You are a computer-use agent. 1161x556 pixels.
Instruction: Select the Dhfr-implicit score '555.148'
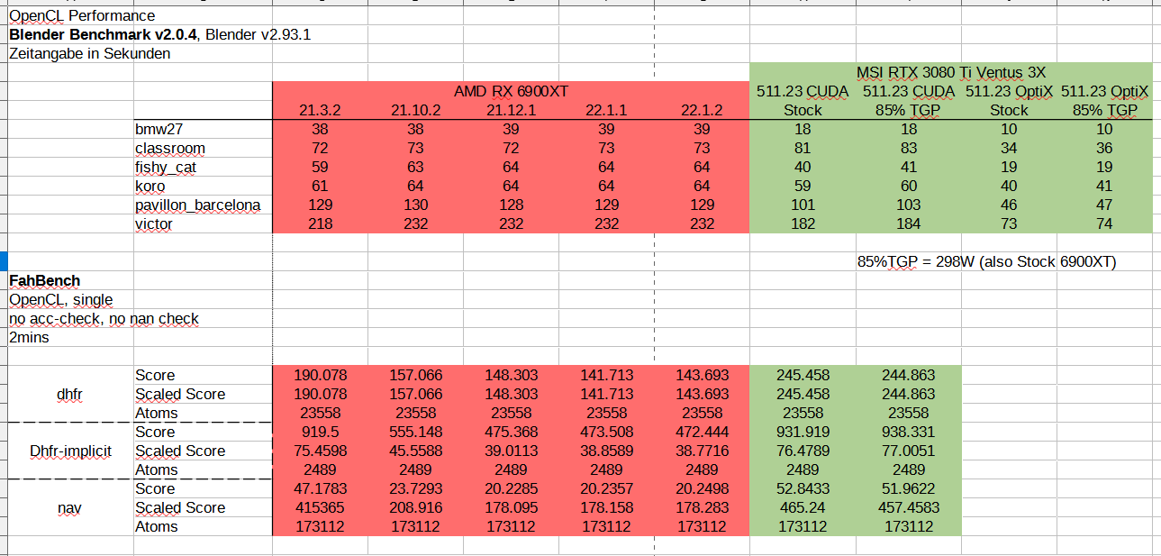(x=415, y=432)
